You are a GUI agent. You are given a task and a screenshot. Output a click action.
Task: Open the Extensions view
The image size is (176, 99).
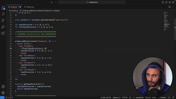[3, 33]
